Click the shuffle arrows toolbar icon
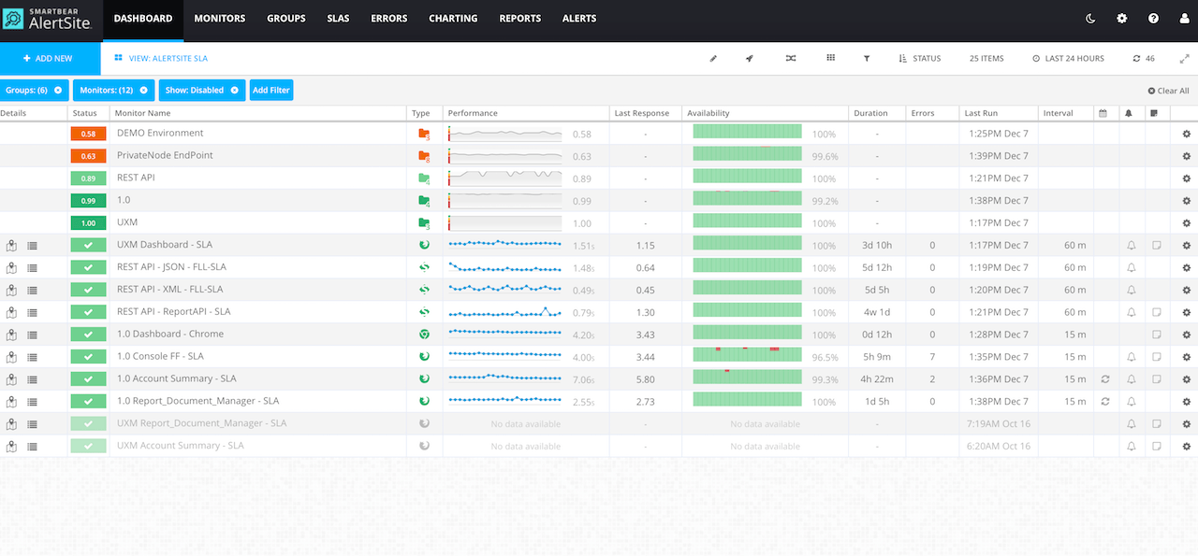 tap(791, 58)
